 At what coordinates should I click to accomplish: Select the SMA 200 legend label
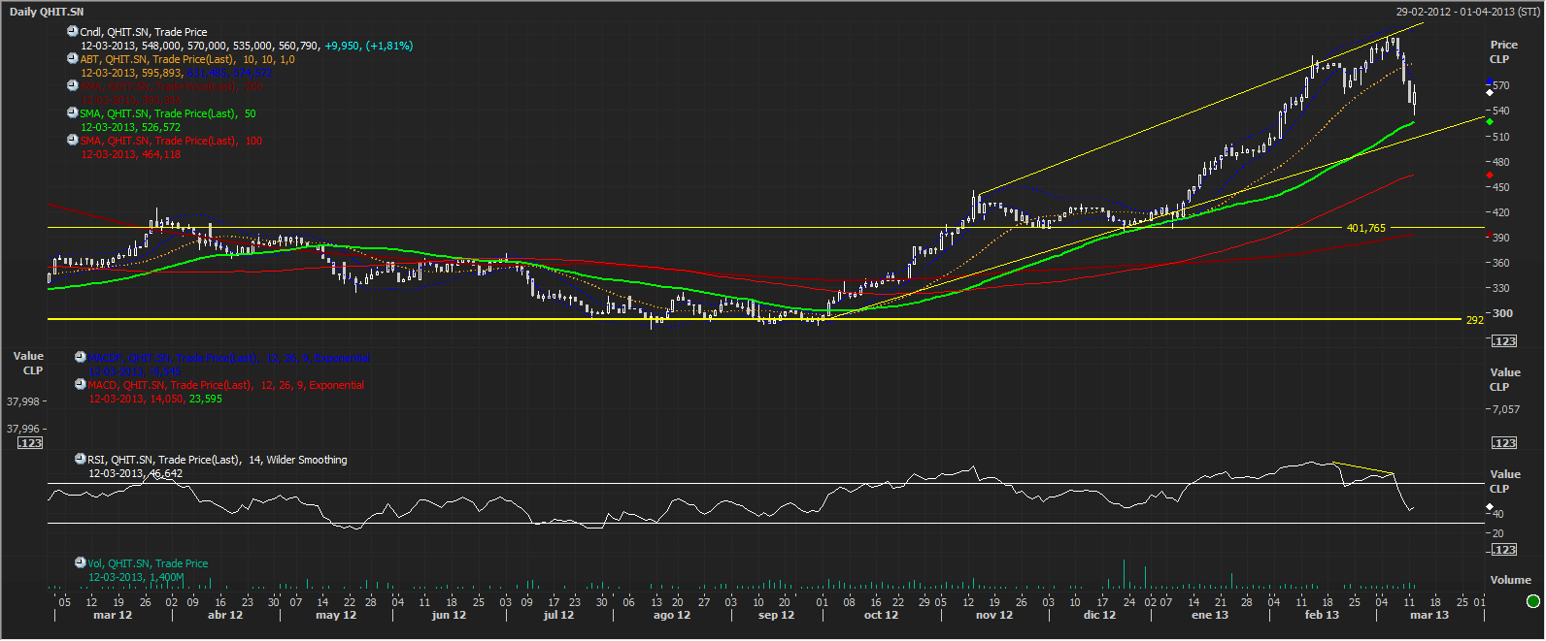pyautogui.click(x=171, y=86)
